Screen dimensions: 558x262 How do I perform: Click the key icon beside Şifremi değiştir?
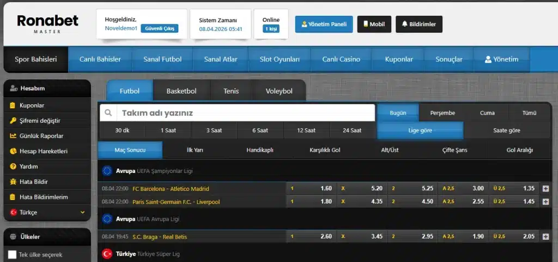(x=13, y=121)
